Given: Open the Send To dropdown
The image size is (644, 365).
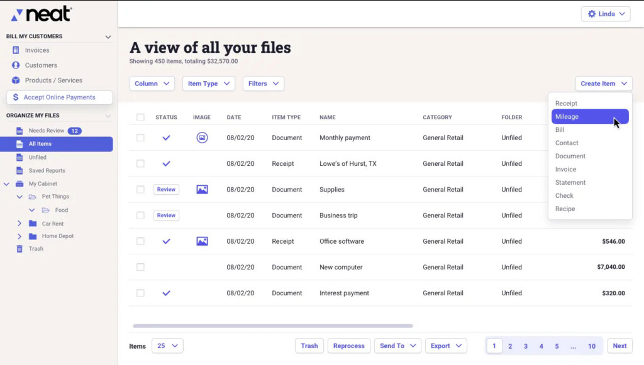Looking at the screenshot, I should [x=397, y=346].
